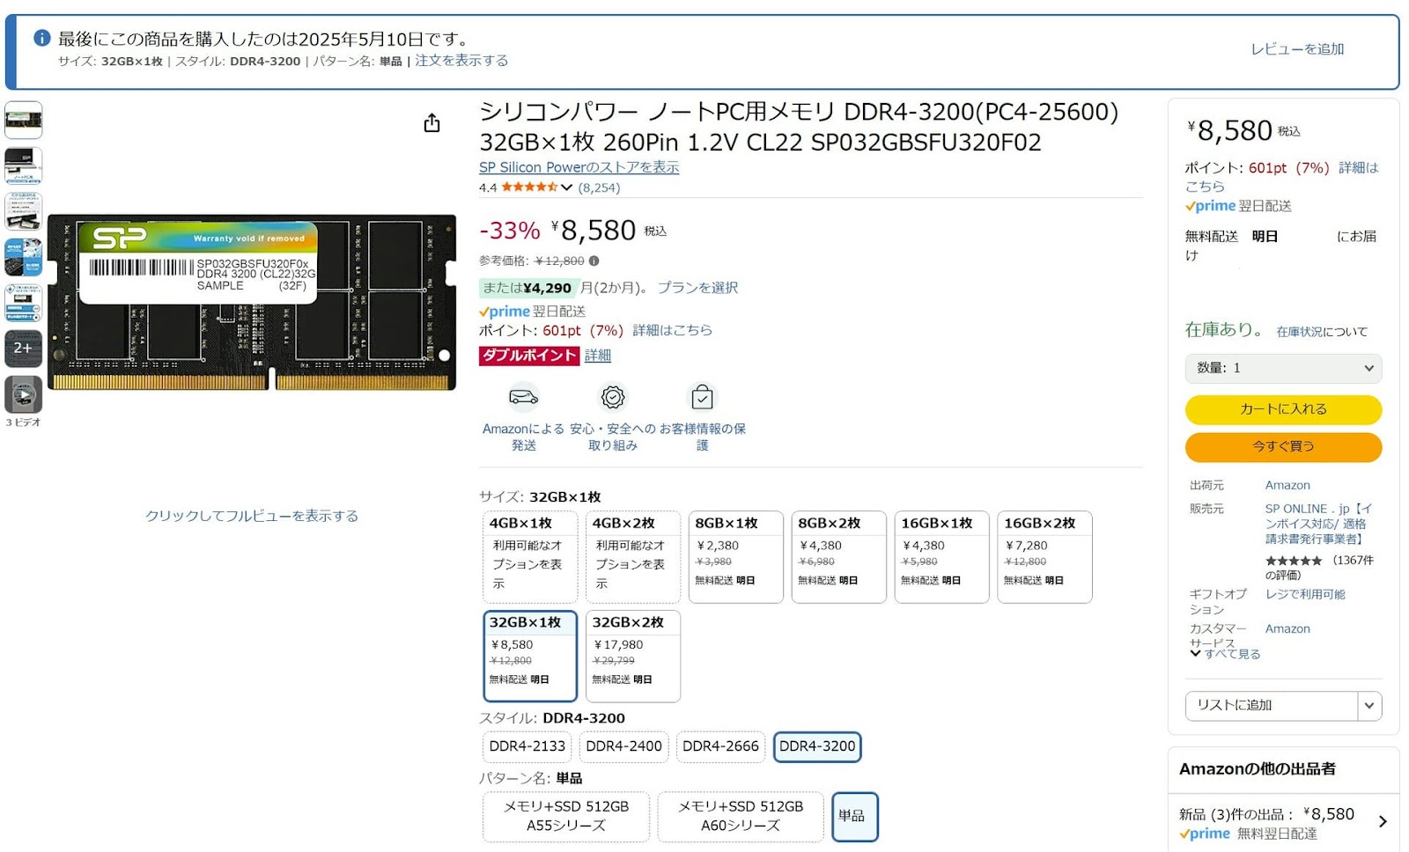Select the 8GB×2枚 size option
1409x852 pixels.
point(839,556)
